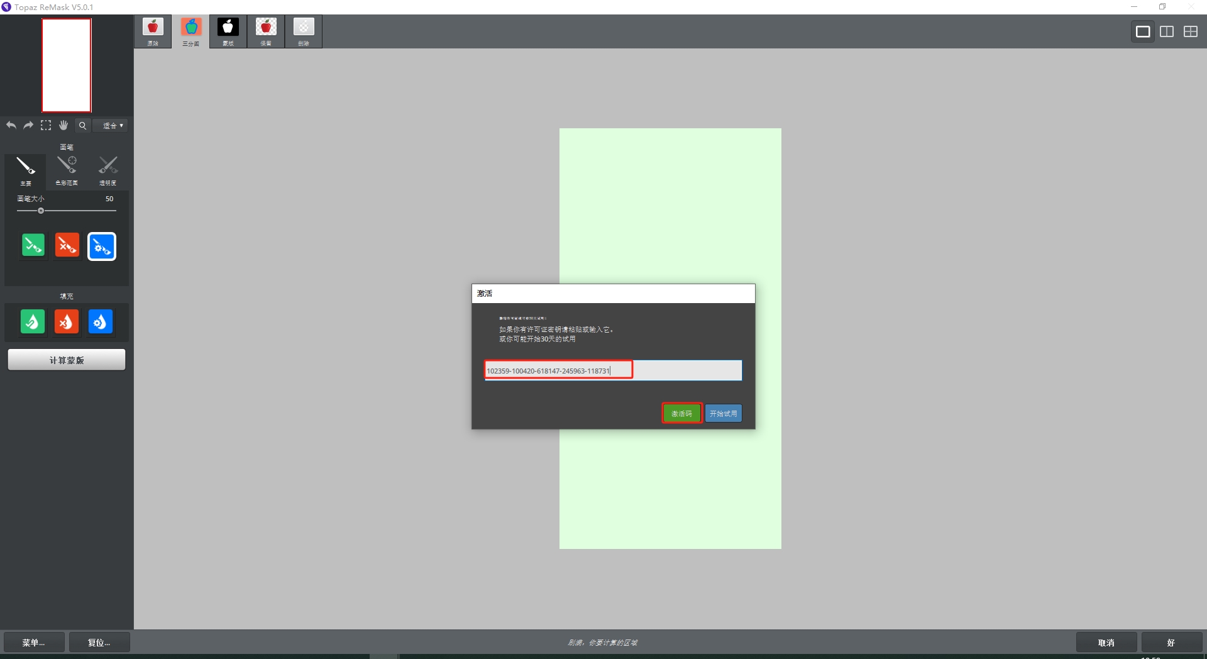Viewport: 1207px width, 659px height.
Task: Select the blue compute brush tool
Action: tap(101, 246)
